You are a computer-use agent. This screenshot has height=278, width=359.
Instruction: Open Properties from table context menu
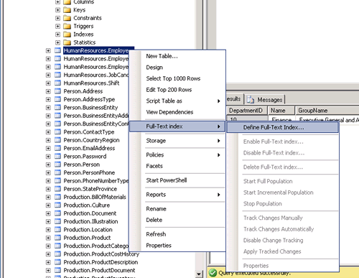(x=177, y=246)
